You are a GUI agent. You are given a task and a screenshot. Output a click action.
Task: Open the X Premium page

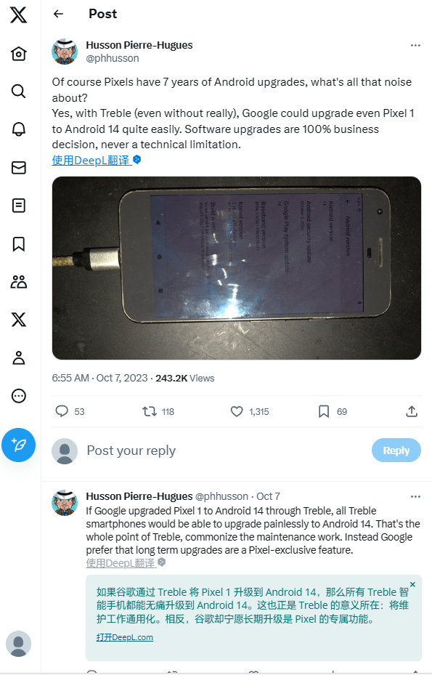[x=18, y=320]
